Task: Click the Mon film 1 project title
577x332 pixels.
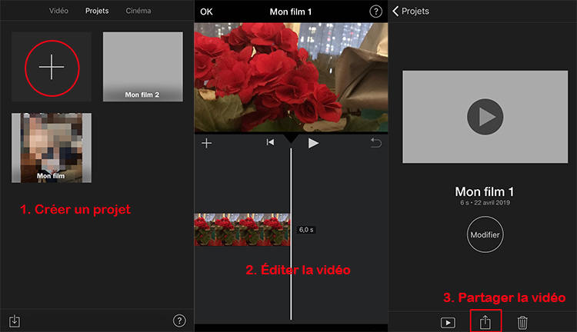Action: click(x=484, y=191)
